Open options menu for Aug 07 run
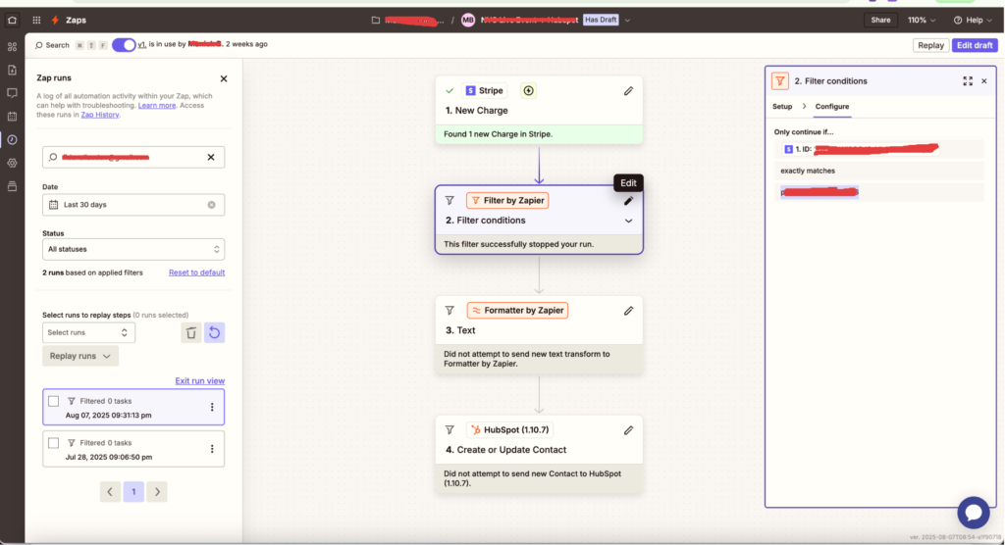 pyautogui.click(x=212, y=408)
